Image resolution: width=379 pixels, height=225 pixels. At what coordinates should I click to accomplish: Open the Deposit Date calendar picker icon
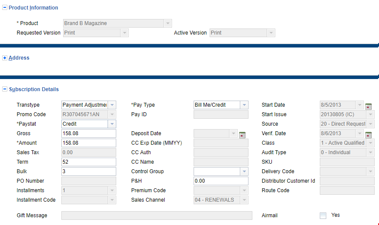click(x=242, y=134)
